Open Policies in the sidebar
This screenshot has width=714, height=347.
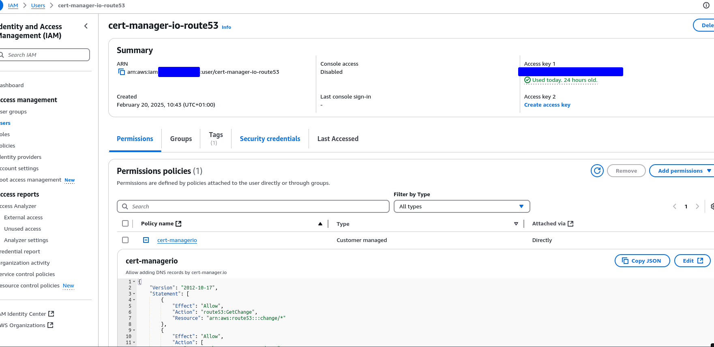8,146
